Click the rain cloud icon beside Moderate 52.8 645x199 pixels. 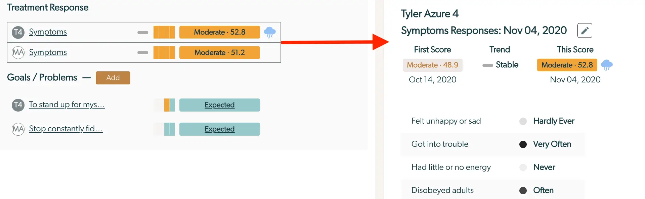click(270, 32)
